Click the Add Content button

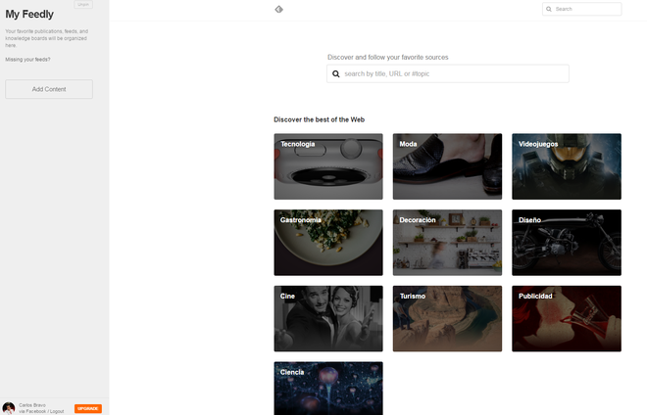pyautogui.click(x=49, y=89)
